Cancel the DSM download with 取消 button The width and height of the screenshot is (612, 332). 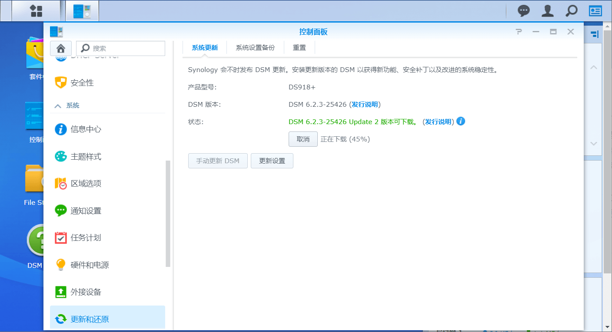click(303, 139)
